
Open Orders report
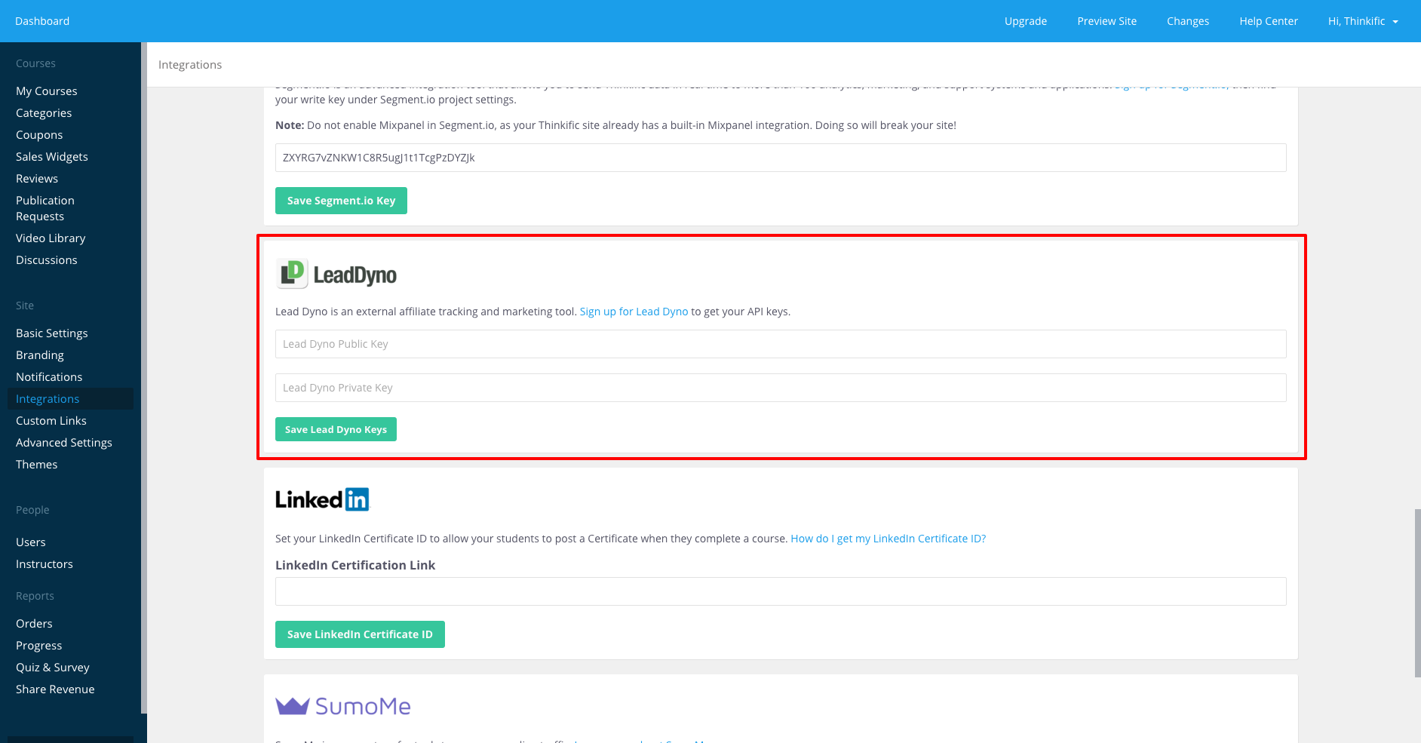tap(34, 624)
